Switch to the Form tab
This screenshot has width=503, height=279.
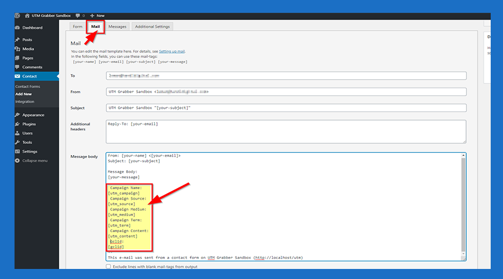point(78,26)
